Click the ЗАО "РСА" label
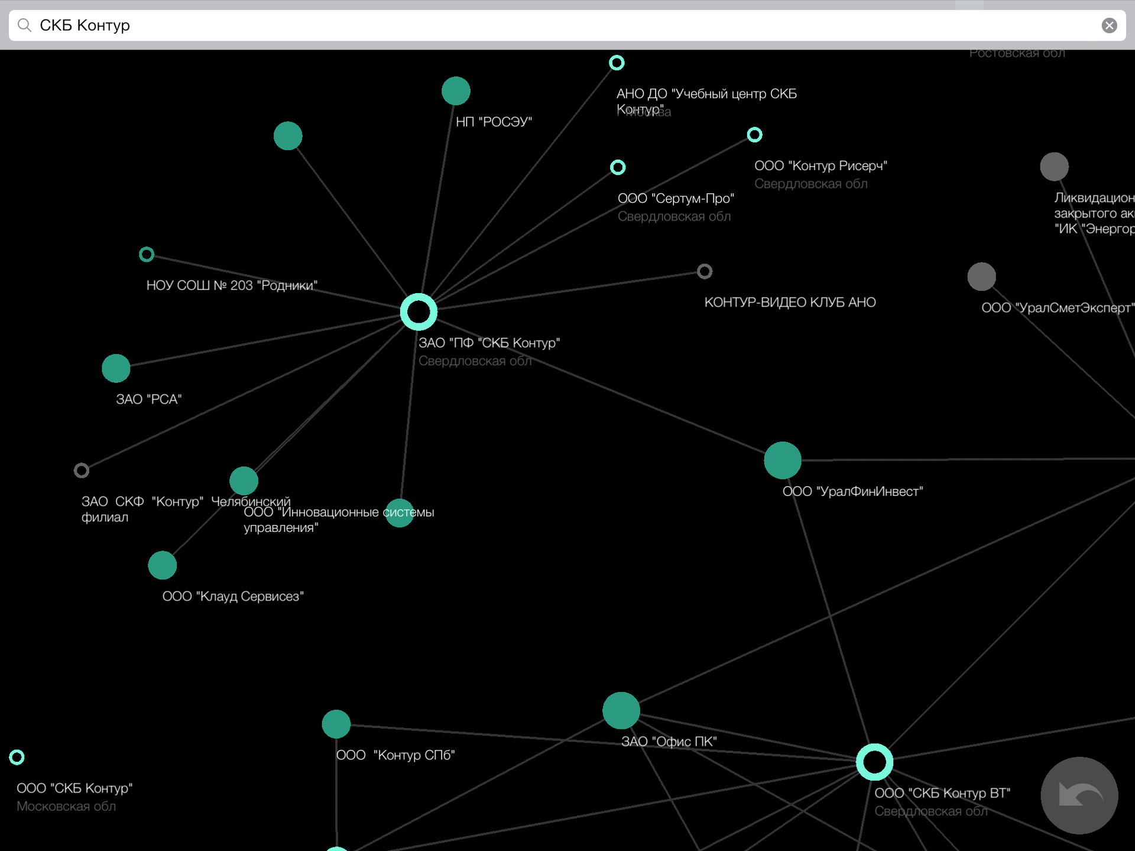Viewport: 1135px width, 851px height. (x=149, y=399)
